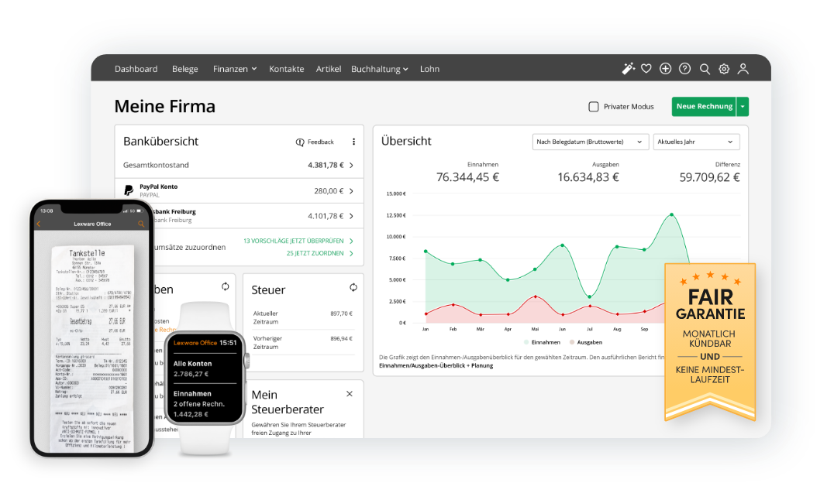Click the magic wand icon in top bar
Viewport: 834px width, 500px height.
tap(628, 69)
